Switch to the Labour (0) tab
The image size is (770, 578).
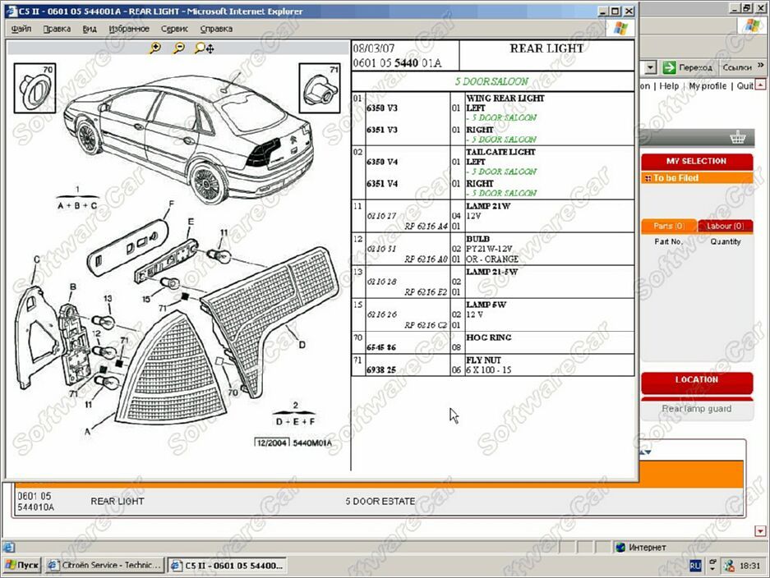click(725, 226)
